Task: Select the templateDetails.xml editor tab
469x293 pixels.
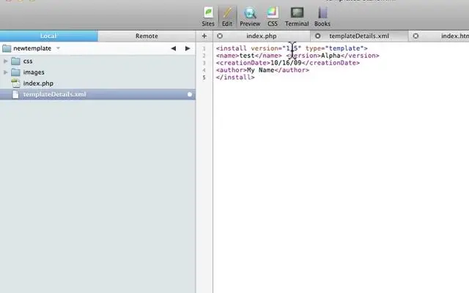Action: pyautogui.click(x=359, y=36)
